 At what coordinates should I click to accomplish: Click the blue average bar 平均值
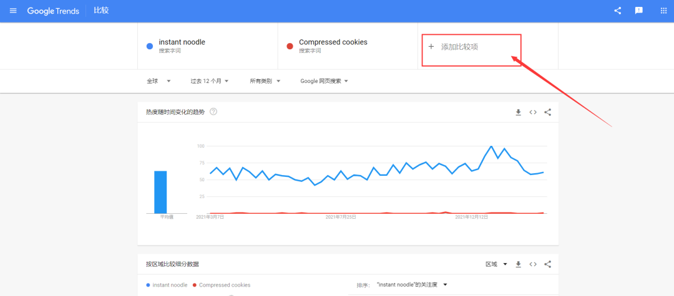tap(160, 192)
